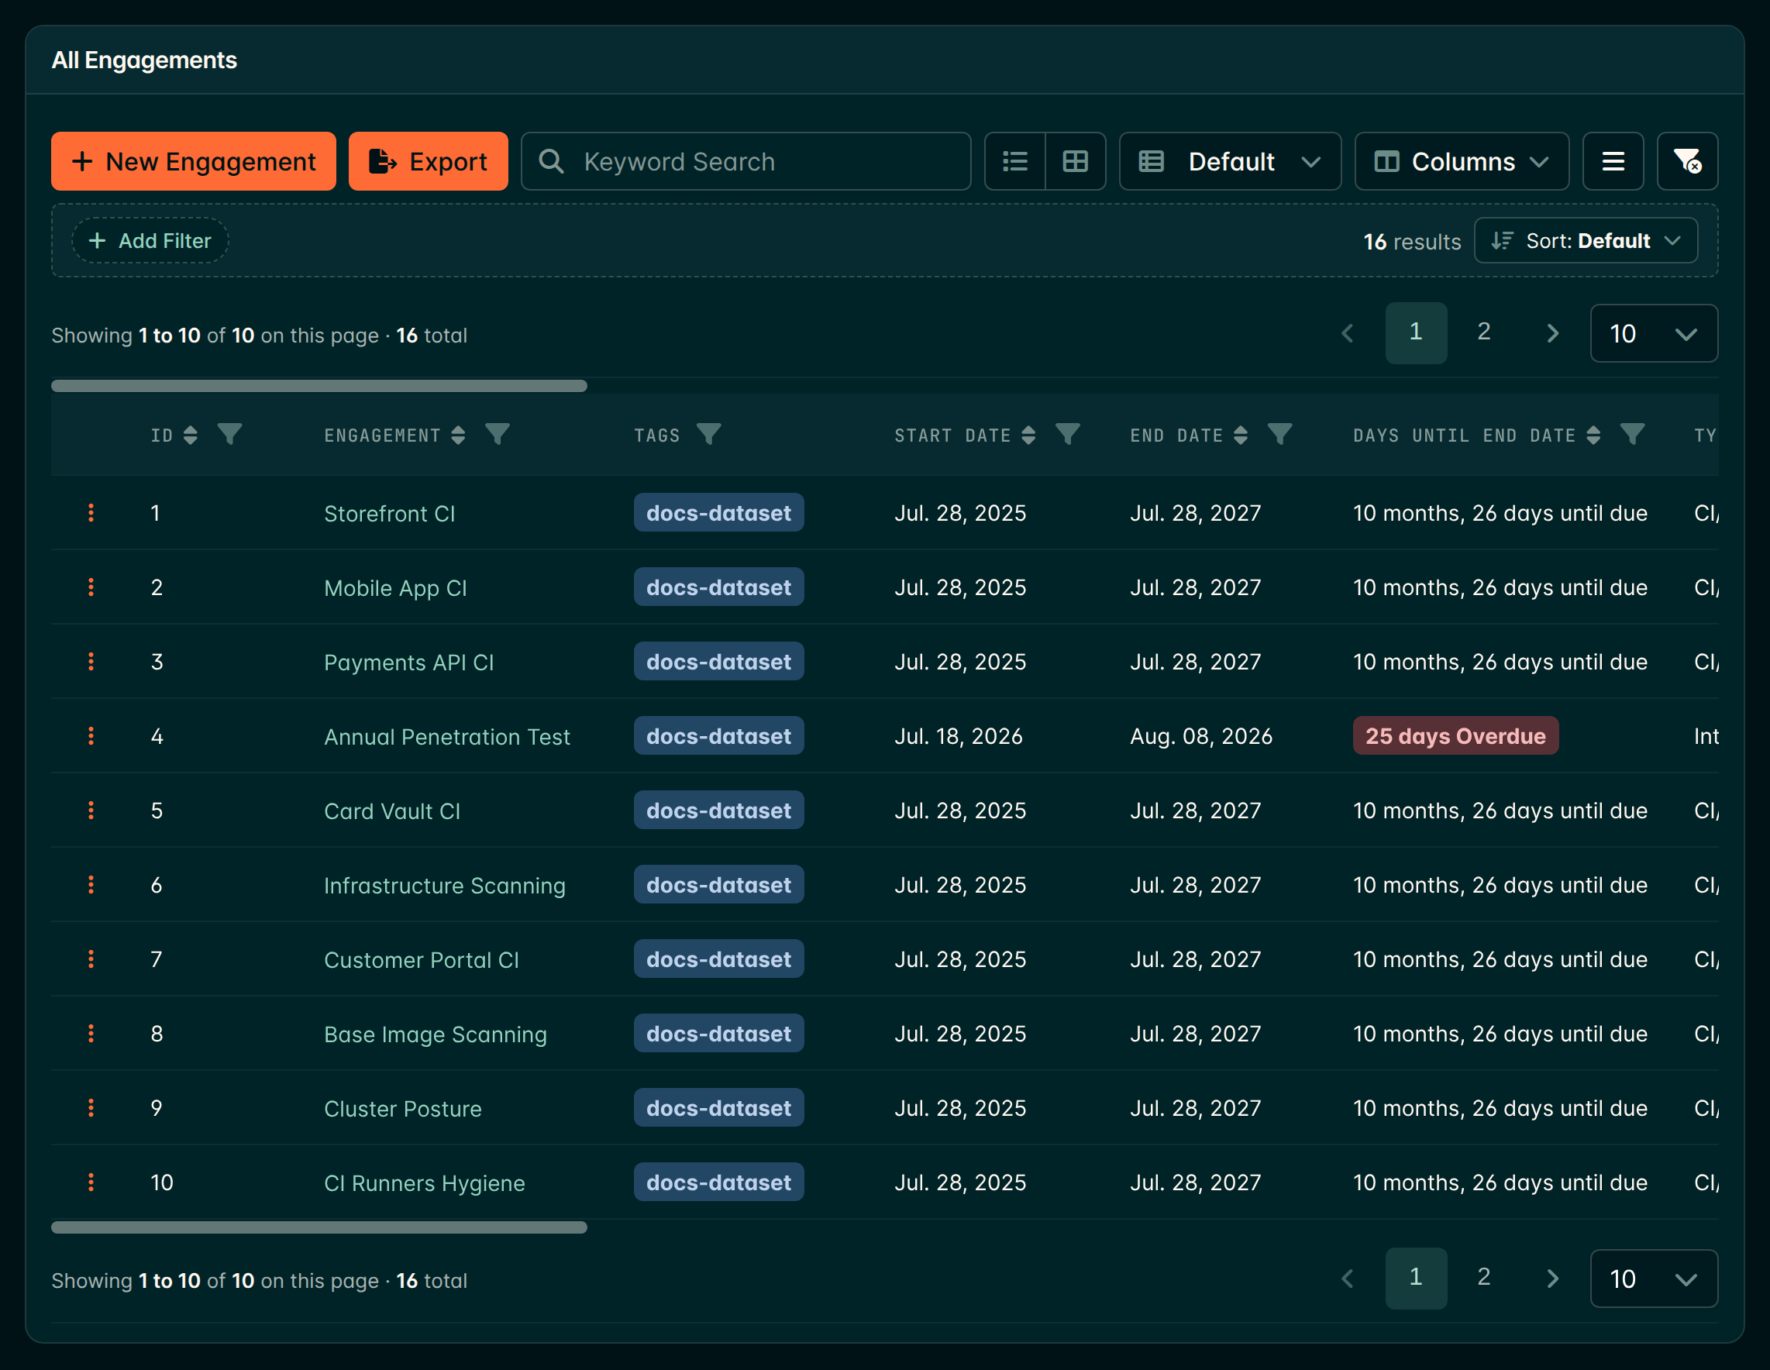
Task: Change top page size dropdown showing 10
Action: [1653, 333]
